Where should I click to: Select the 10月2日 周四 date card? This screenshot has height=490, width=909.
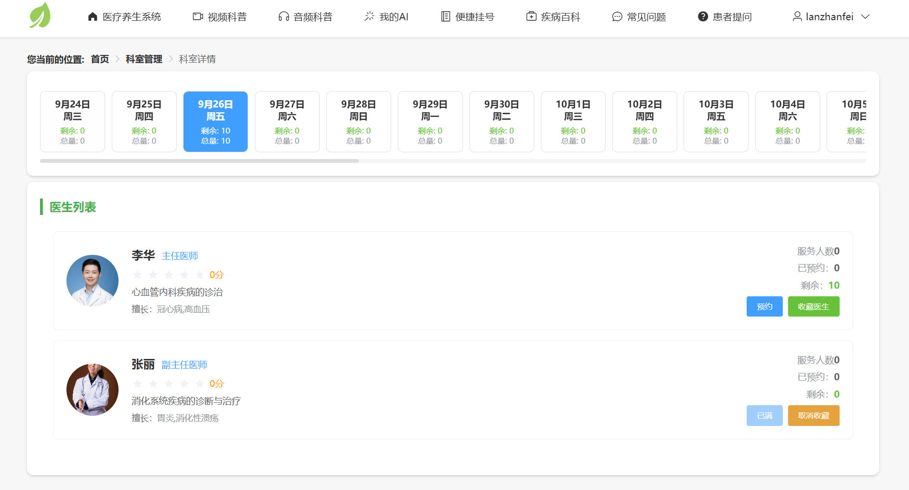[x=645, y=121]
